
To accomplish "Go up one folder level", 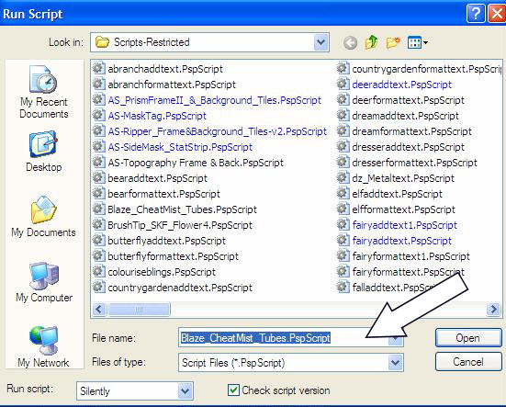I will [371, 42].
